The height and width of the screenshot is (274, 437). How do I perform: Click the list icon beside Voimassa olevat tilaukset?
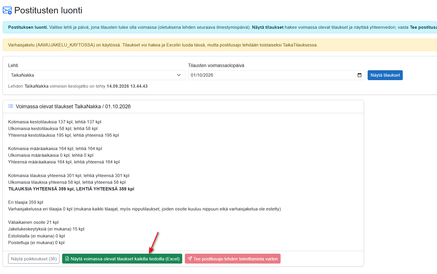[11, 106]
